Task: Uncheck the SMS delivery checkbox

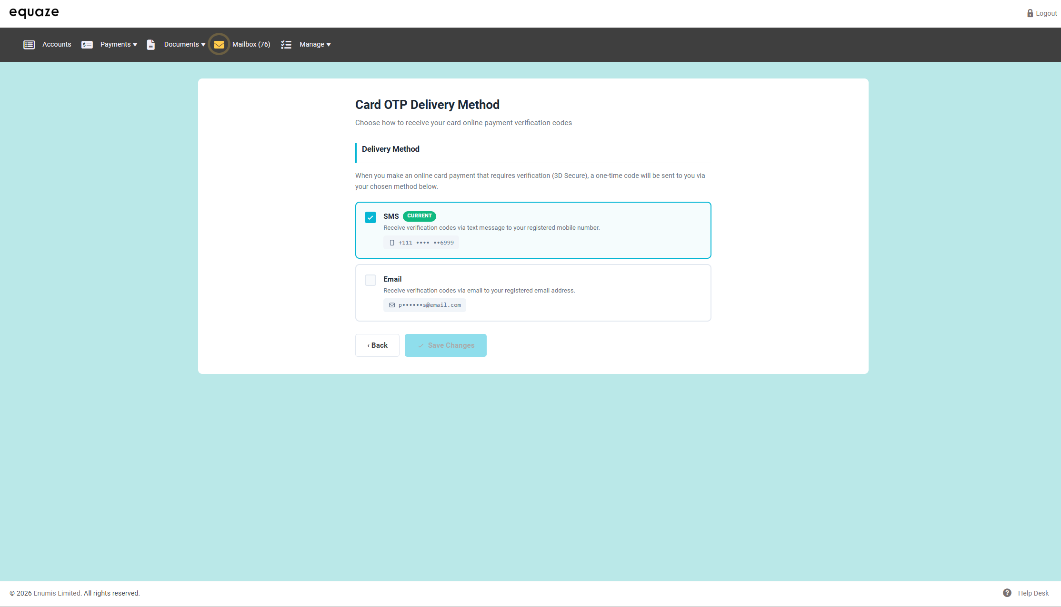Action: (370, 217)
